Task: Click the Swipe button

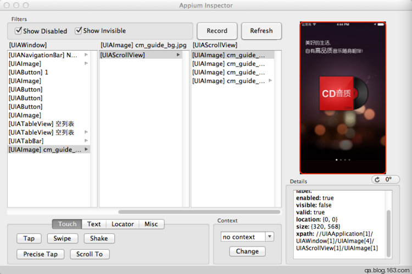Action: pyautogui.click(x=62, y=238)
